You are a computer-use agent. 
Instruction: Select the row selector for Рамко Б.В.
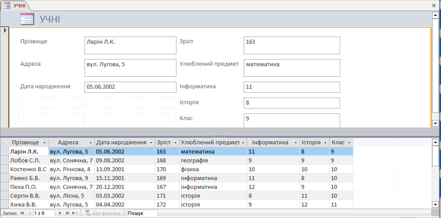coord(5,178)
